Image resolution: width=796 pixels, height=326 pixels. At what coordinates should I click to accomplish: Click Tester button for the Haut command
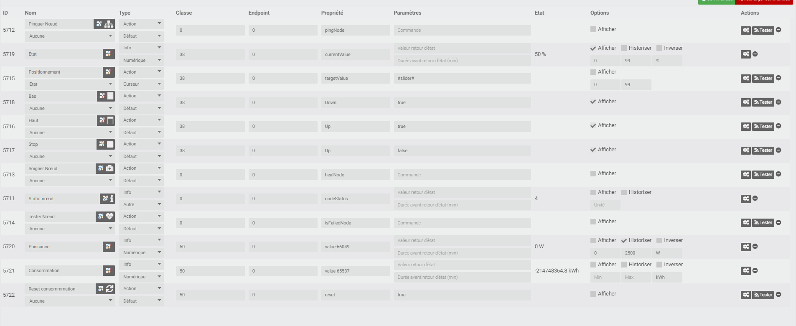click(763, 126)
